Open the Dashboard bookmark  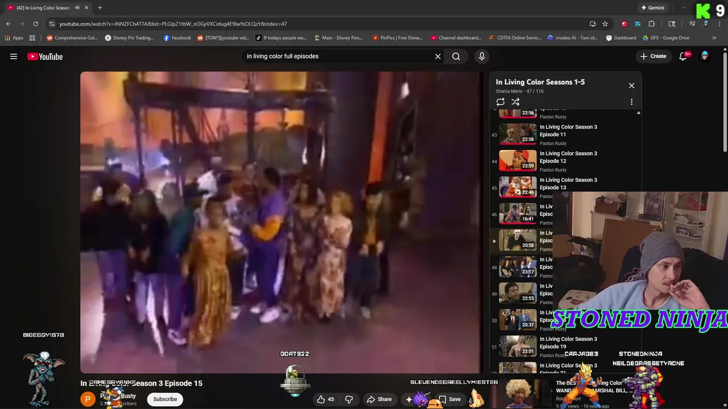tap(621, 38)
